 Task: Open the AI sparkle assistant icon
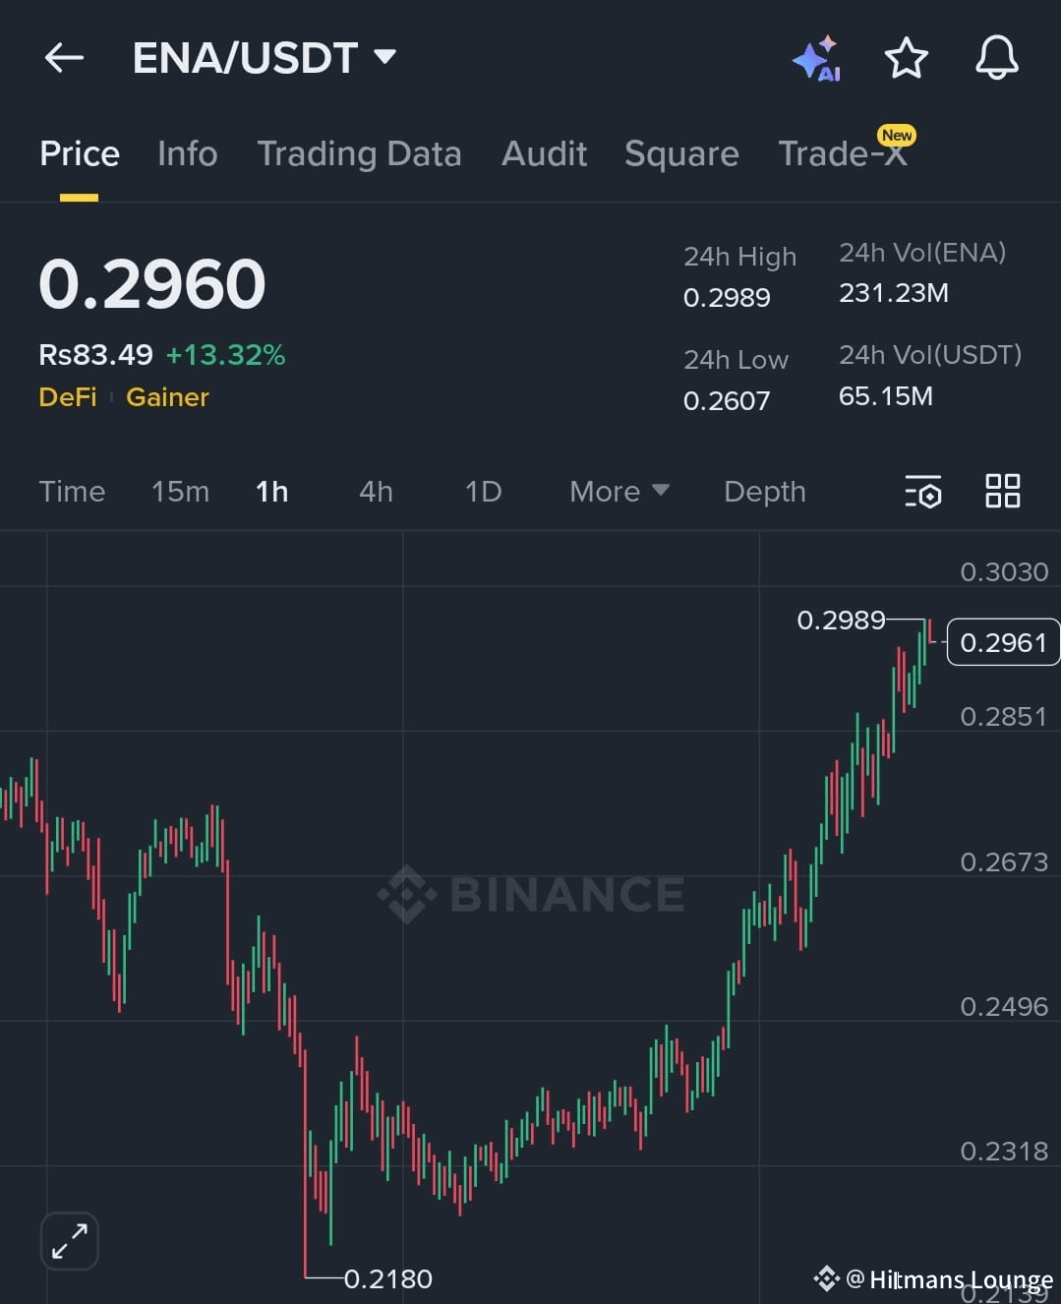coord(816,59)
